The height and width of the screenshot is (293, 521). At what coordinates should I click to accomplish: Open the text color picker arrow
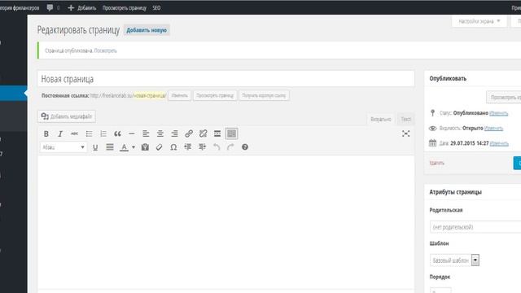click(134, 147)
